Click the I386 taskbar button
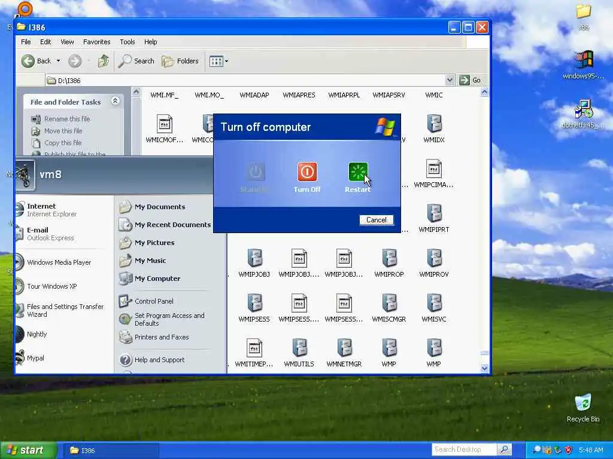Image resolution: width=613 pixels, height=459 pixels. 111,451
